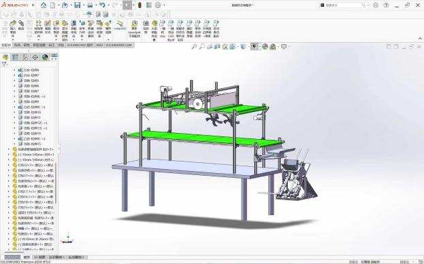Click the Zoom to Fit magnifier icon
This screenshot has height=264, width=424.
(x=194, y=47)
